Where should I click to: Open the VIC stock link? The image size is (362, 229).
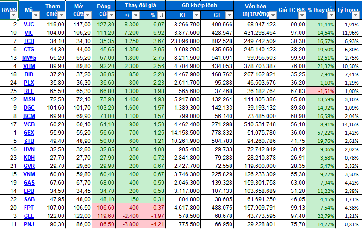(x=29, y=33)
